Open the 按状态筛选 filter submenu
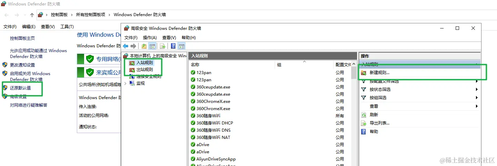The width and height of the screenshot is (497, 166). click(420, 89)
